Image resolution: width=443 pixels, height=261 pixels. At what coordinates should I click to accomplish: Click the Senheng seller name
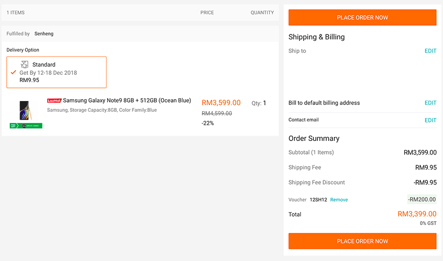44,34
